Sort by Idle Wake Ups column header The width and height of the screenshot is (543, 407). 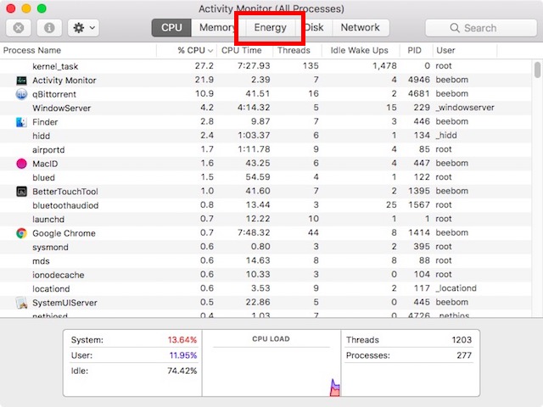click(x=361, y=51)
